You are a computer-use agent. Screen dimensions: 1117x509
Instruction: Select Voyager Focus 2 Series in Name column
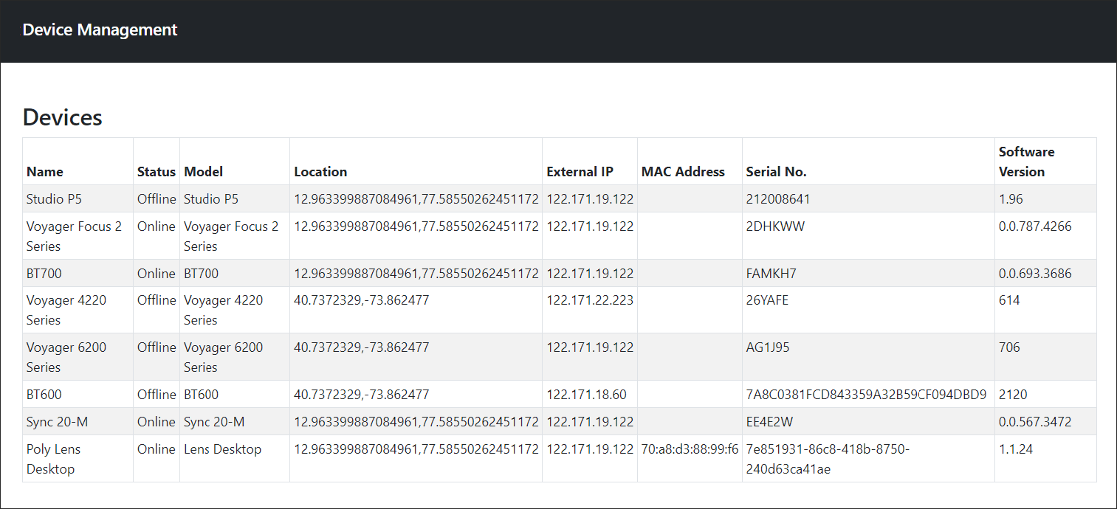click(74, 236)
